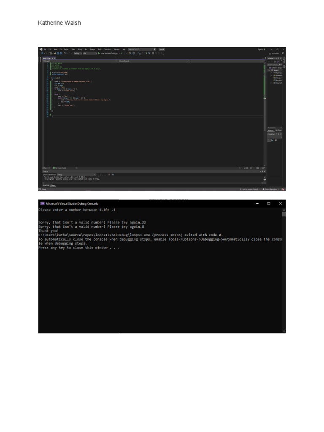Select the Header Files folder
The width and height of the screenshot is (324, 432).
[278, 78]
